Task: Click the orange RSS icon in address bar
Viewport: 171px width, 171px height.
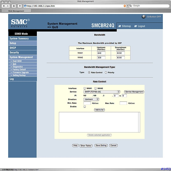Action: pyautogui.click(x=125, y=6)
